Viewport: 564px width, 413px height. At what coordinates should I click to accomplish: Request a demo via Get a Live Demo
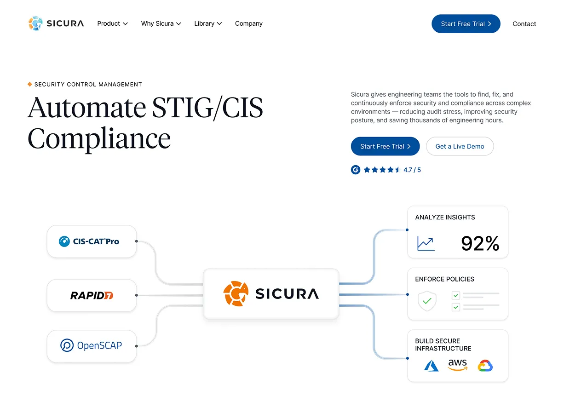click(460, 146)
